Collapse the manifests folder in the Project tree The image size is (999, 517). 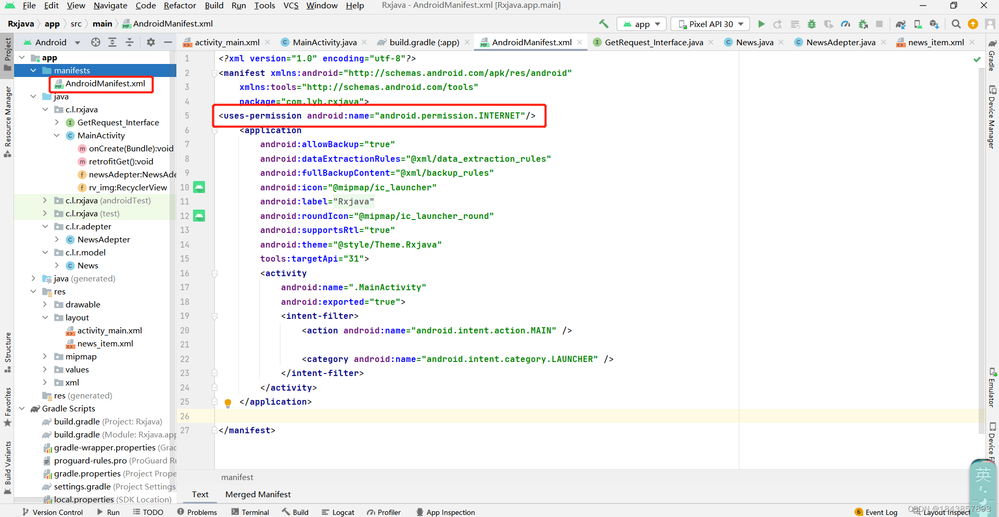(x=33, y=70)
